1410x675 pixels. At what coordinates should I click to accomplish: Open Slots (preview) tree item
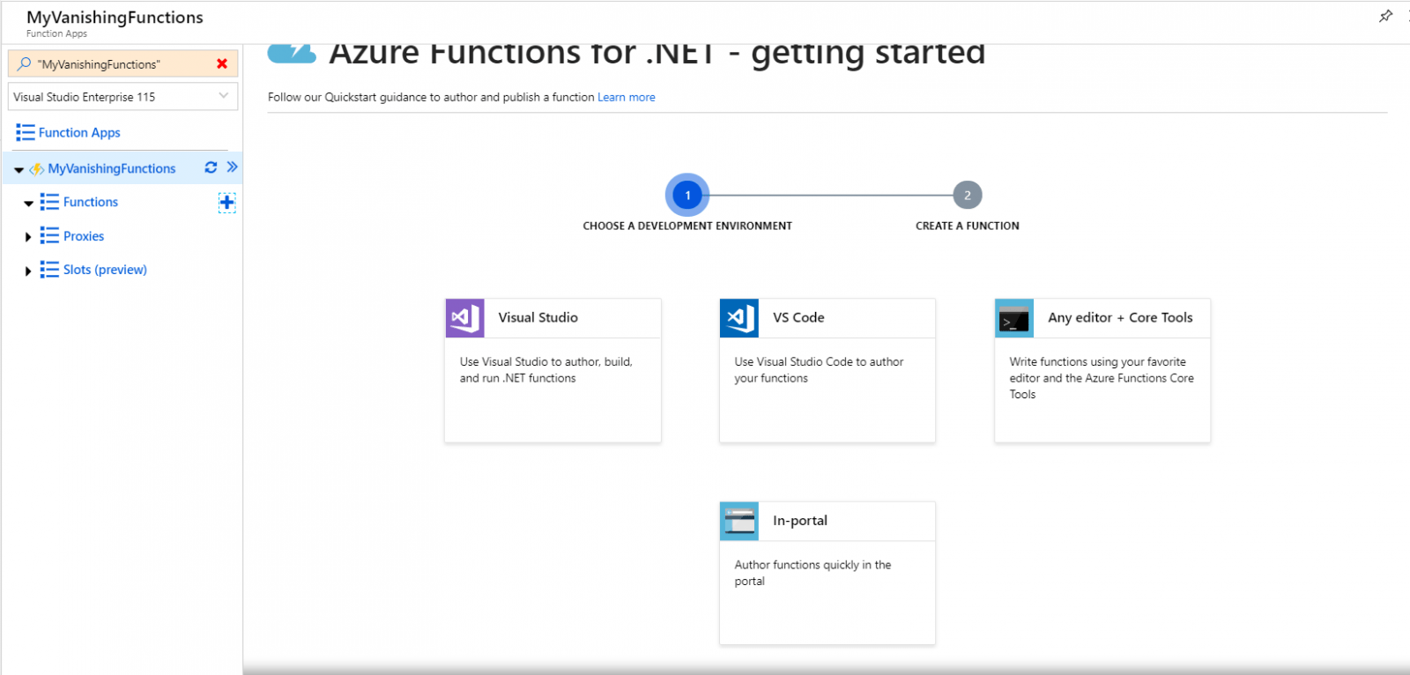pos(105,270)
